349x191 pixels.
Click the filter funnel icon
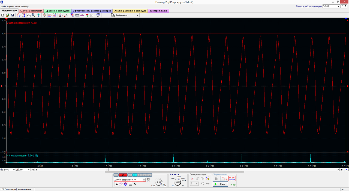tap(72, 15)
